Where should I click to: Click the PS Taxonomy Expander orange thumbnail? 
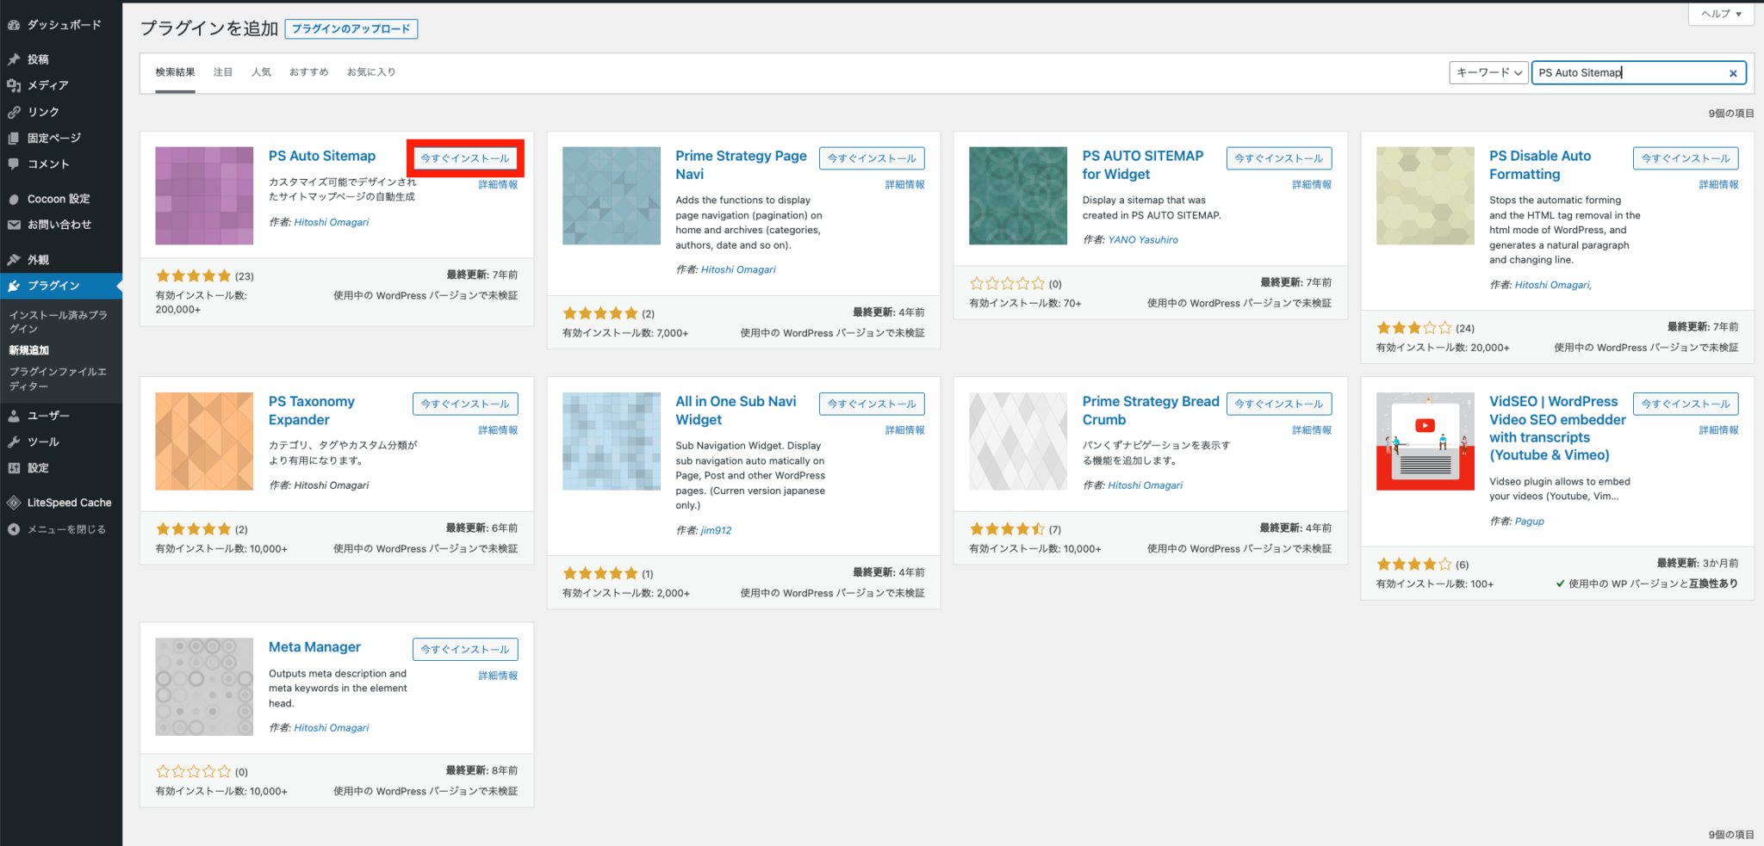point(204,442)
